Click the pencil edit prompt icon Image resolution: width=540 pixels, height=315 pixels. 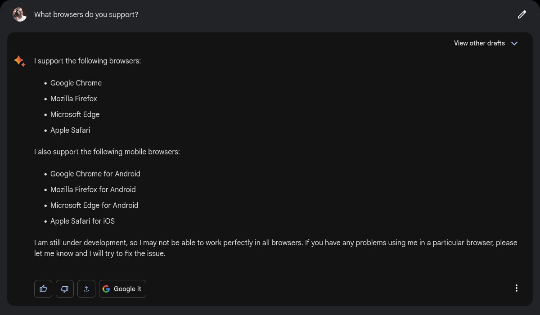point(522,14)
